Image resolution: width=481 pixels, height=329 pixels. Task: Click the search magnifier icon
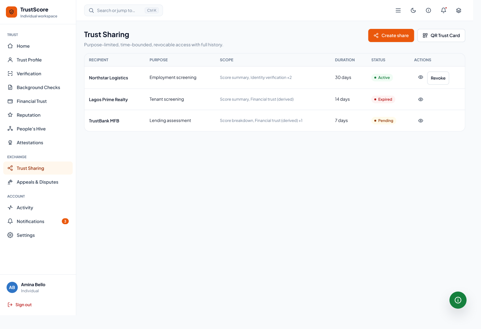pos(91,11)
